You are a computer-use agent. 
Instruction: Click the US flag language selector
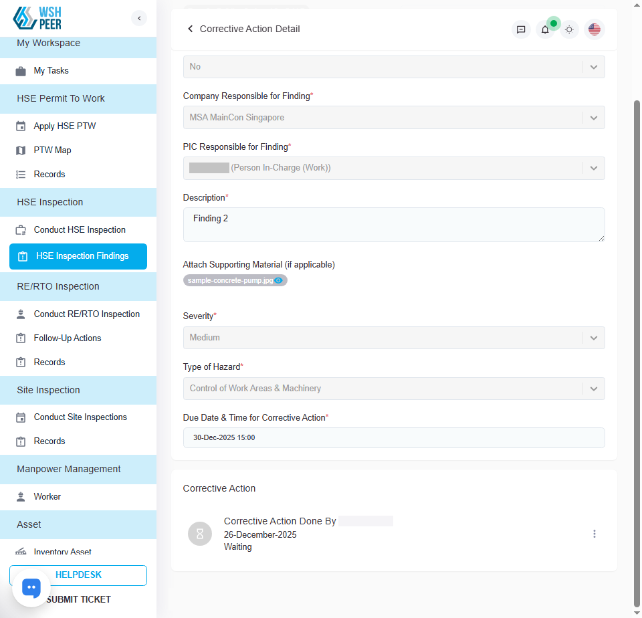click(x=594, y=29)
